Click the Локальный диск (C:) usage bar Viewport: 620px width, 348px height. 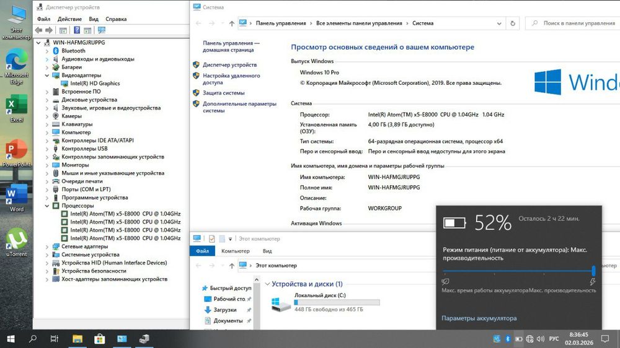pos(337,303)
